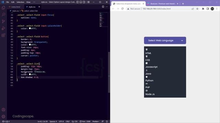Expand the Select Web Language chevron

click(182, 41)
